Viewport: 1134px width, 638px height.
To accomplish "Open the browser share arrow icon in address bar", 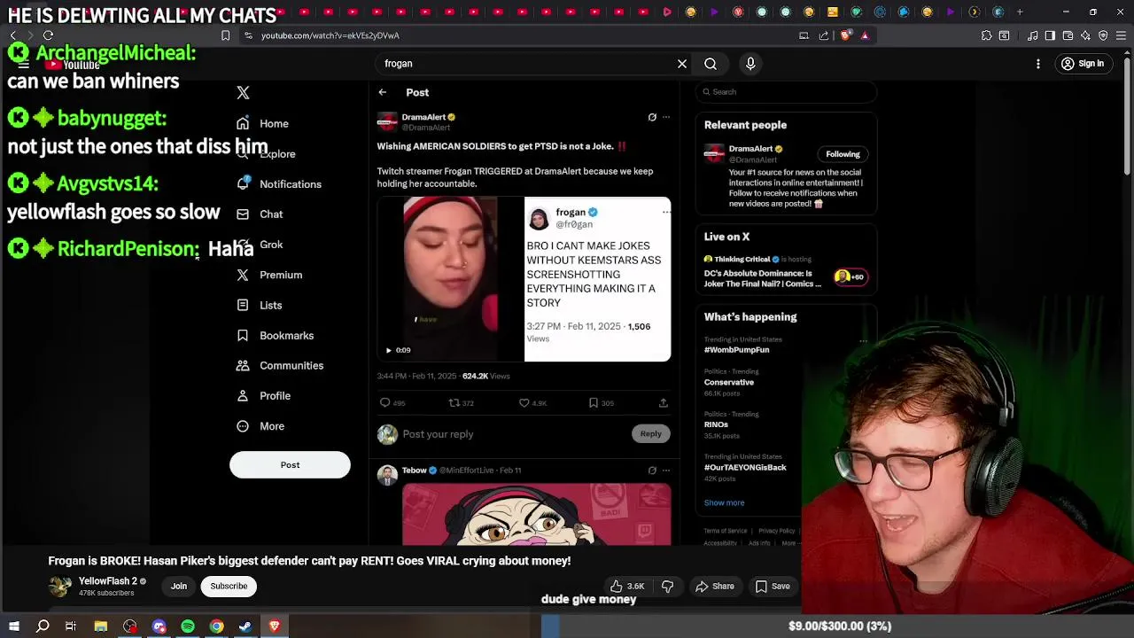I will point(824,35).
